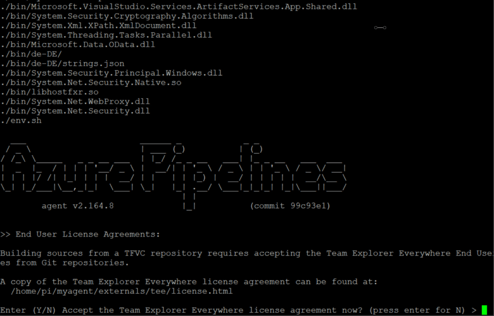This screenshot has width=494, height=316.
Task: Click the green terminal cursor at the prompt
Action: [484, 310]
